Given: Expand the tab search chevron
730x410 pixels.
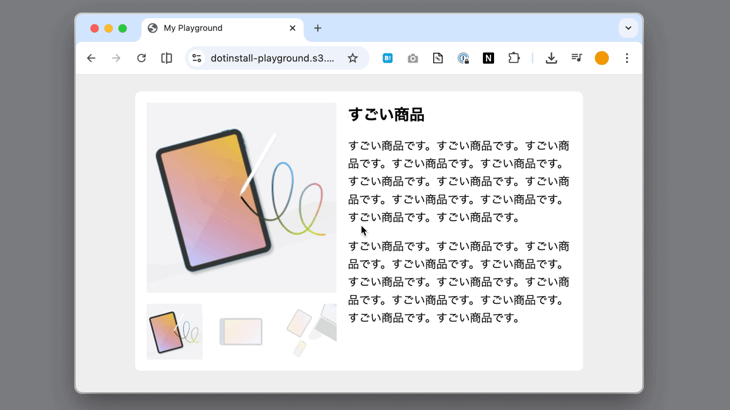Looking at the screenshot, I should click(628, 28).
